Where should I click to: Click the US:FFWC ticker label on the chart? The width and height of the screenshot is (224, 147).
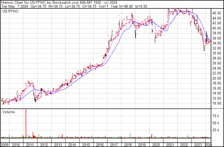pyautogui.click(x=10, y=11)
